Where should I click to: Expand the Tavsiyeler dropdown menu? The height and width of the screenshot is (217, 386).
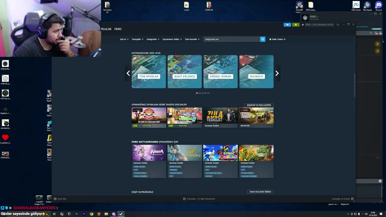click(x=138, y=39)
